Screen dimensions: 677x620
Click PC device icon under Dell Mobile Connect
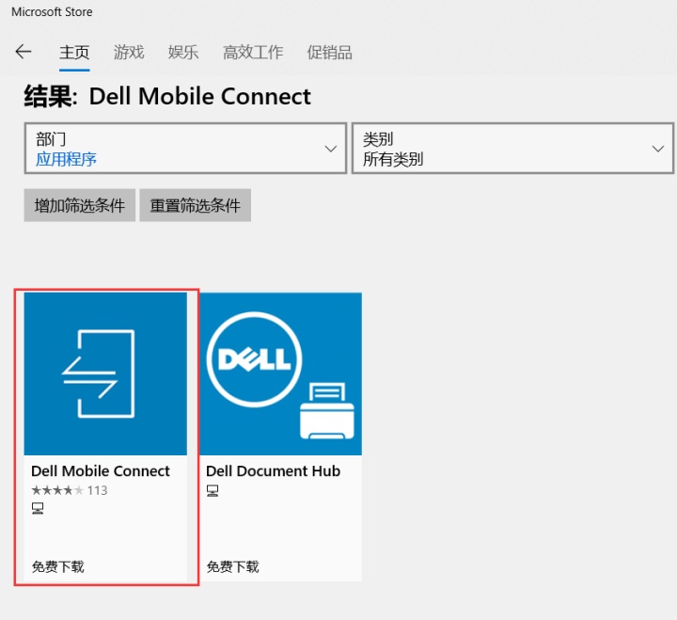[38, 508]
